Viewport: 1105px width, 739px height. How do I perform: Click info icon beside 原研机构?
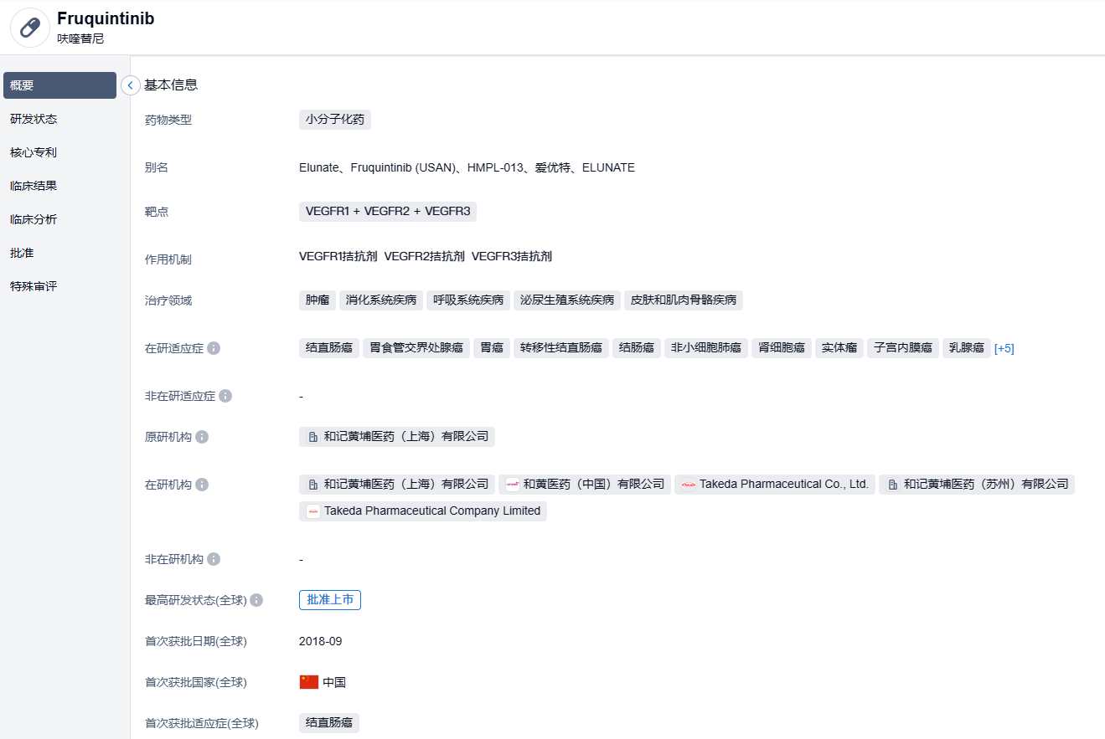(x=202, y=437)
